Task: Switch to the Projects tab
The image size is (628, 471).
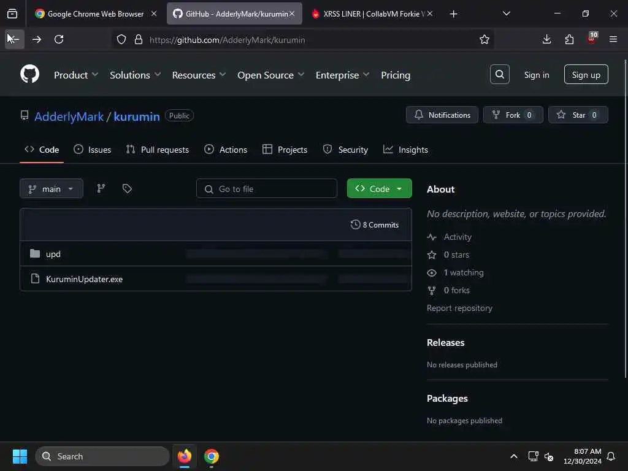Action: 285,150
